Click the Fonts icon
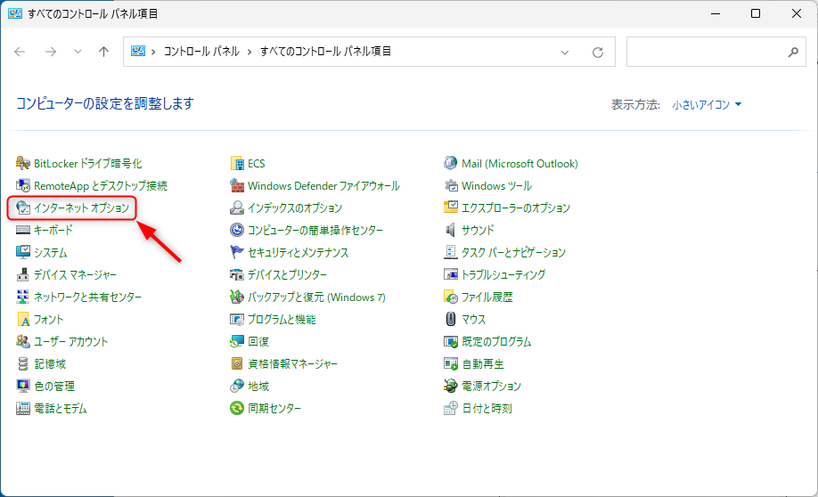Image resolution: width=818 pixels, height=497 pixels. click(23, 320)
